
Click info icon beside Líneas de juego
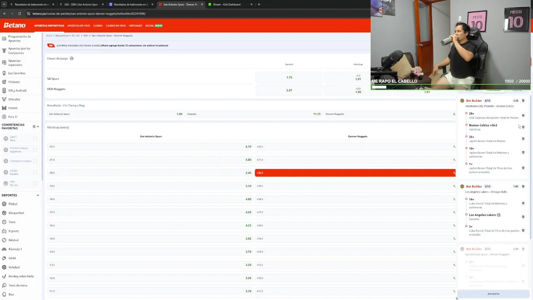(72, 58)
